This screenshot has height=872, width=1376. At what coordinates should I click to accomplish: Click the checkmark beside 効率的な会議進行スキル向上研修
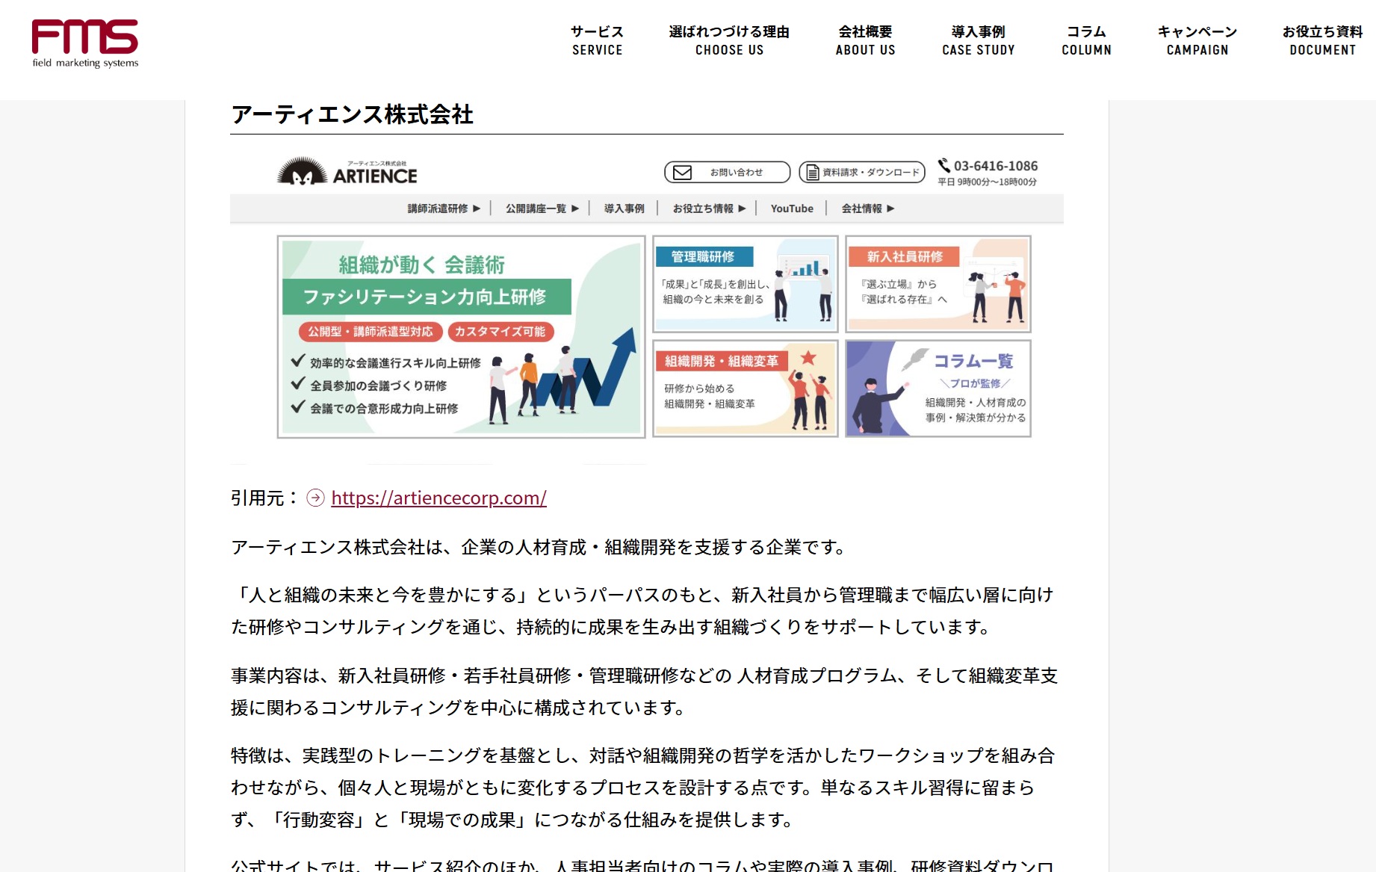[298, 362]
